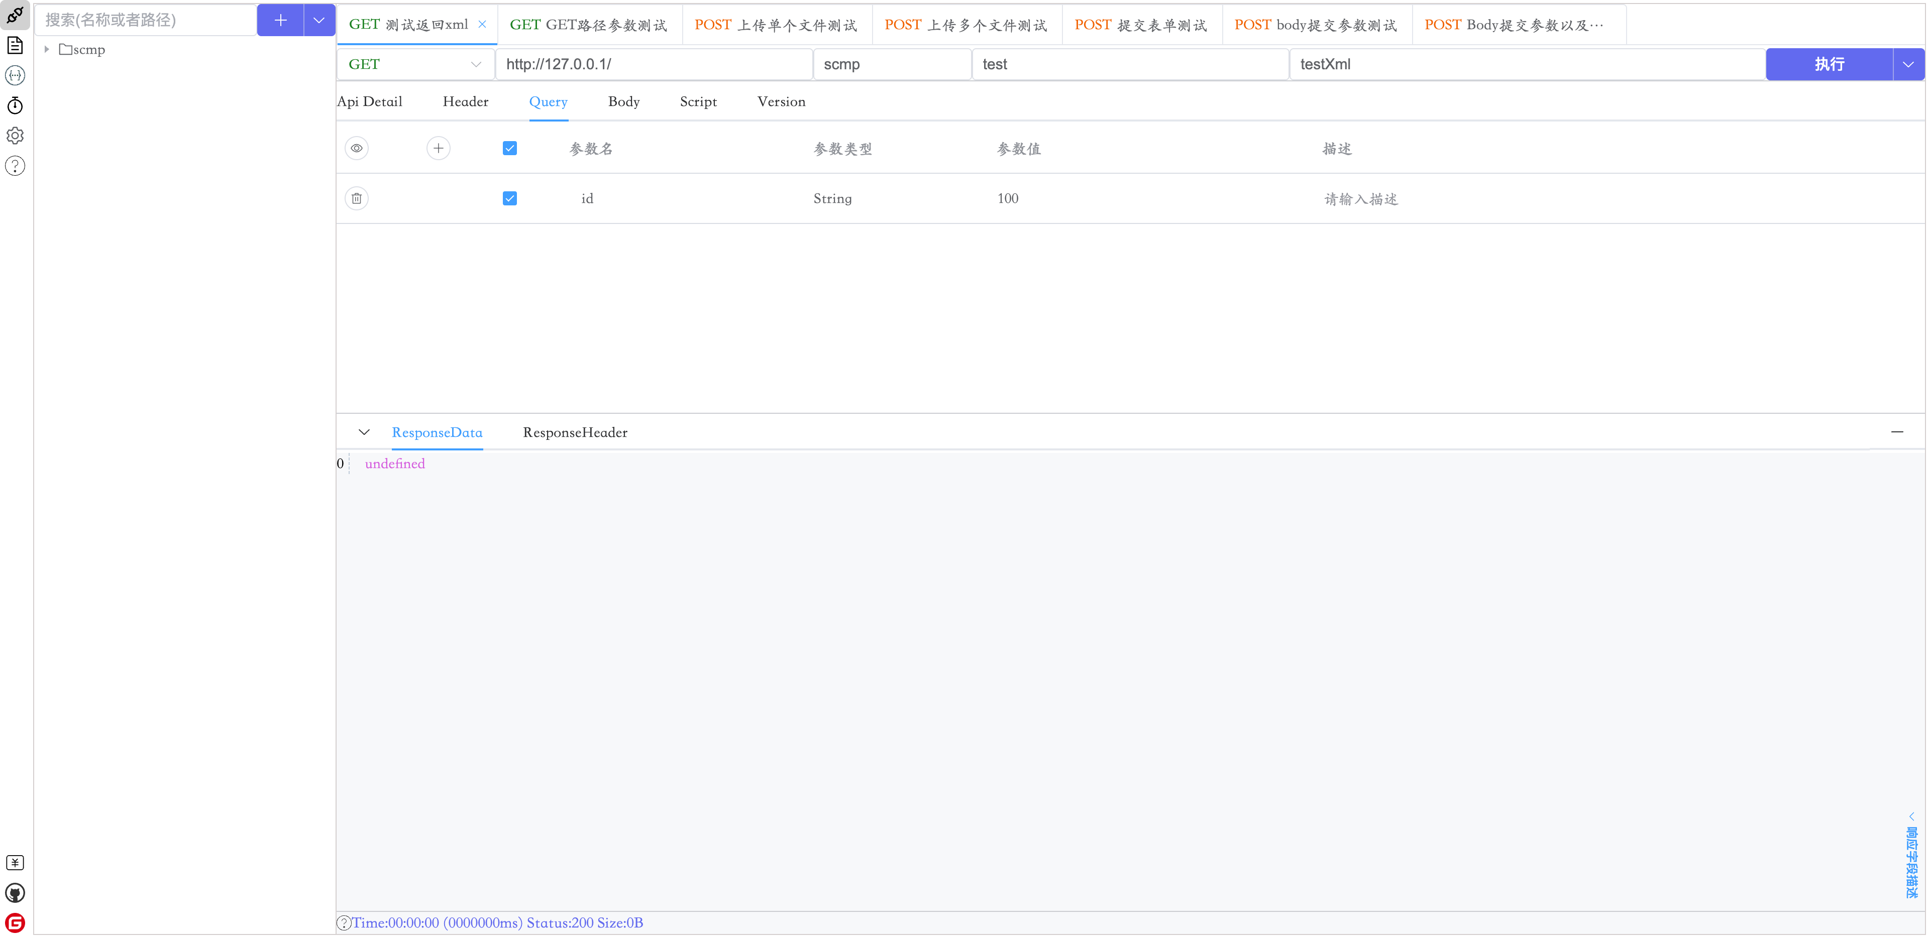The width and height of the screenshot is (1929, 938).
Task: Uncheck the id parameter checkbox
Action: [509, 198]
